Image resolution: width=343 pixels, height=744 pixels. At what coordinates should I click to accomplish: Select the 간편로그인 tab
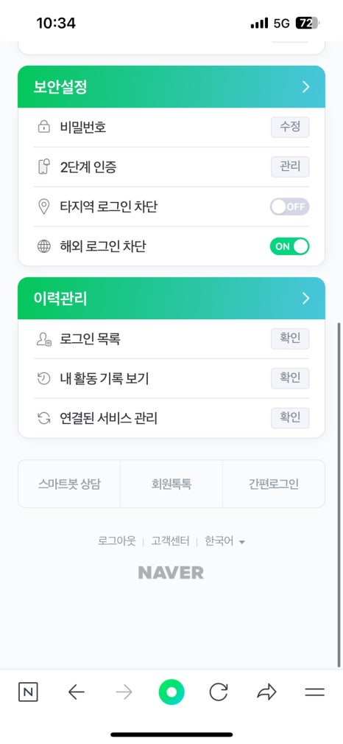pos(273,484)
